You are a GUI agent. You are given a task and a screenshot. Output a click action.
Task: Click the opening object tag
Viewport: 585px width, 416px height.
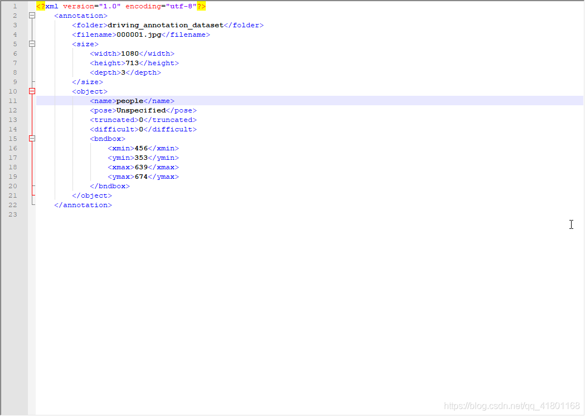[90, 91]
